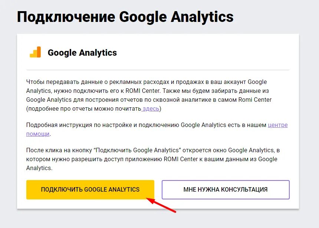Viewport: 319px width, 228px height.
Task: Click the divider line under card title
Action: tap(158, 70)
